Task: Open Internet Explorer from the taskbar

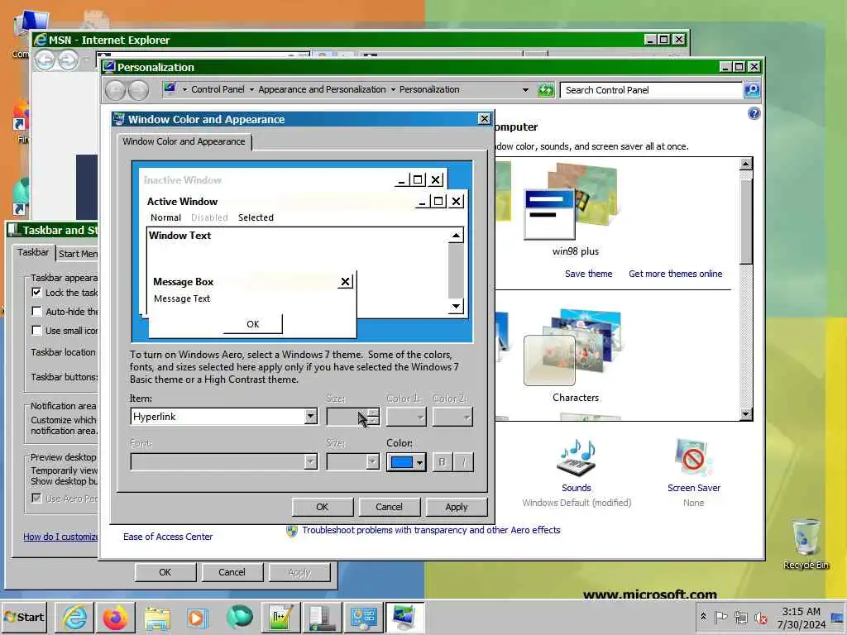Action: [74, 617]
